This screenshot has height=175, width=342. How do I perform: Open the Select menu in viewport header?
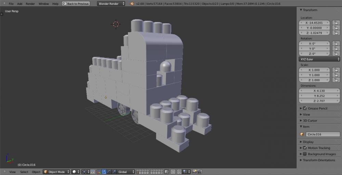coord(24,172)
